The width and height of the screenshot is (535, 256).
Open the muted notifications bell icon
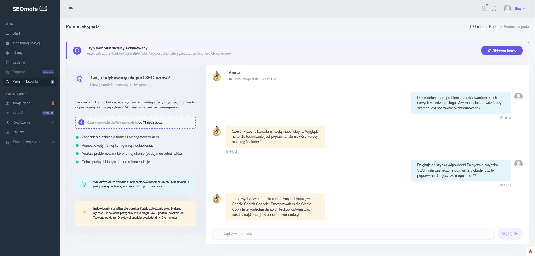484,9
